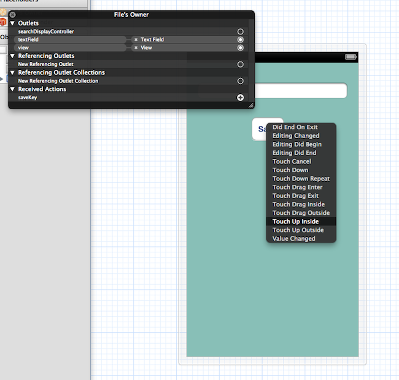Click the View connection label
The image size is (399, 380).
pos(146,48)
